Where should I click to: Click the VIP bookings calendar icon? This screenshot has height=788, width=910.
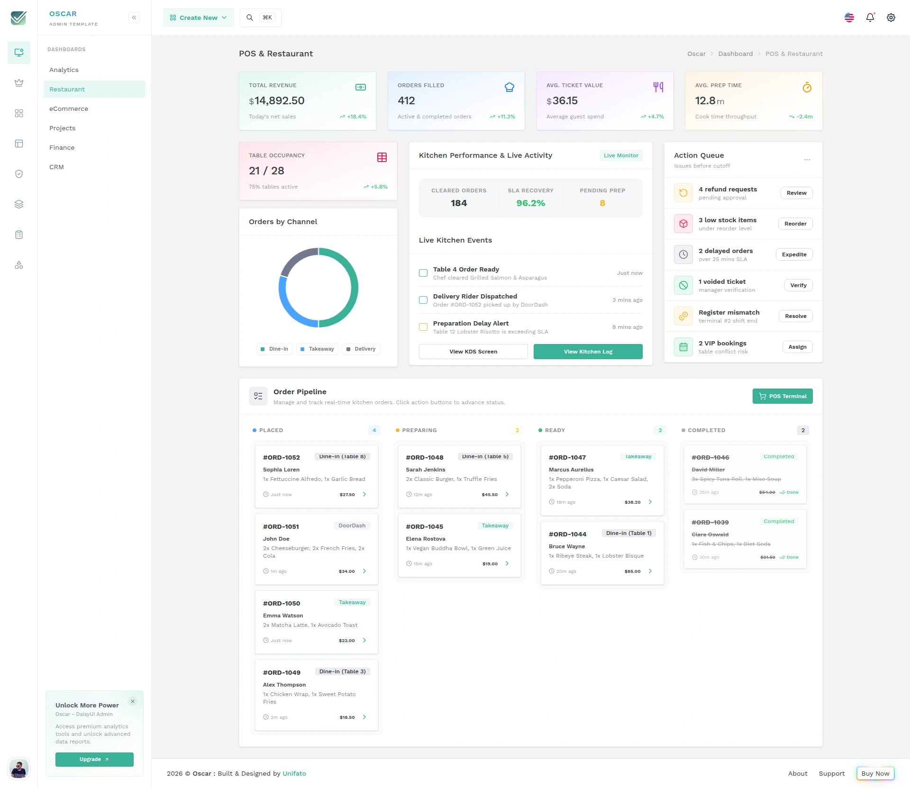(x=683, y=347)
